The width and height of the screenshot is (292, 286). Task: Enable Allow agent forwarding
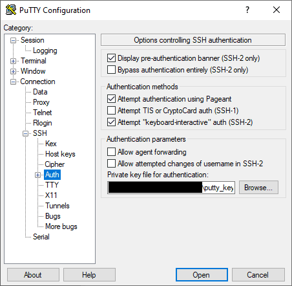tap(111, 151)
